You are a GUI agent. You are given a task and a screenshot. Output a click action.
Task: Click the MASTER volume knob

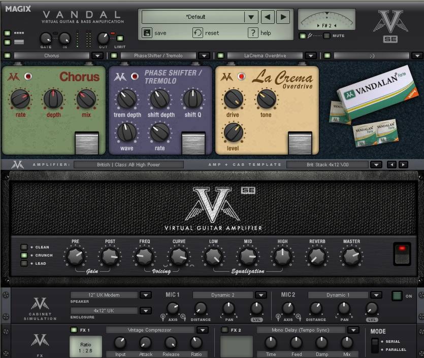(x=351, y=257)
